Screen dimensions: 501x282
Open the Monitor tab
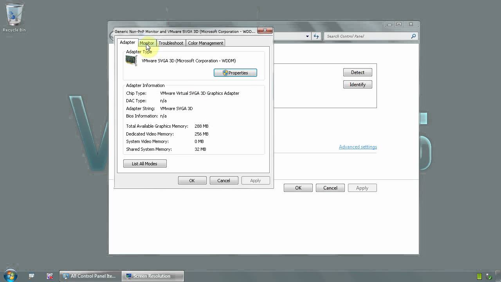pos(147,43)
